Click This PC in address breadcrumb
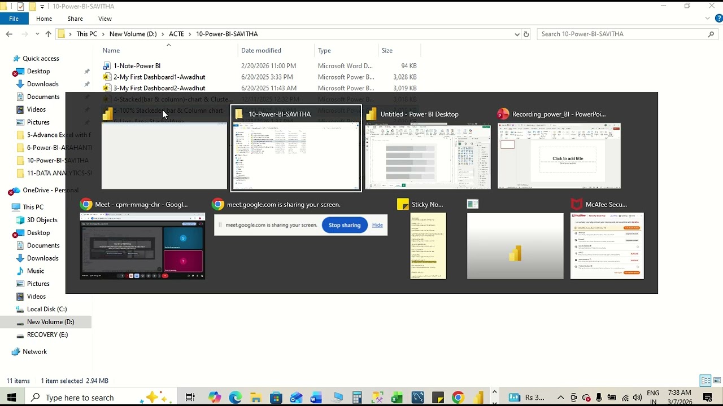723x406 pixels. click(x=86, y=34)
